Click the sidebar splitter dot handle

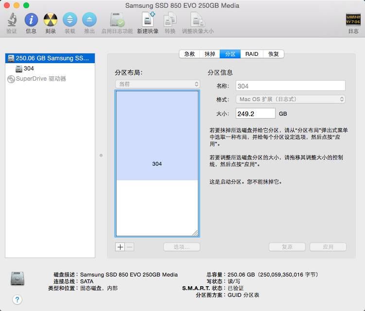[x=101, y=155]
